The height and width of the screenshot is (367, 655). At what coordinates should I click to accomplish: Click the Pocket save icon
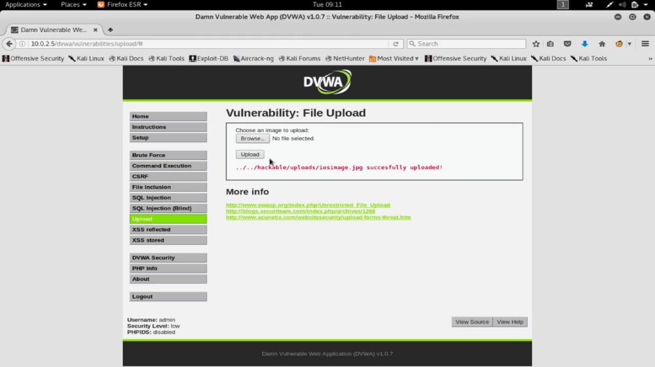click(x=567, y=44)
